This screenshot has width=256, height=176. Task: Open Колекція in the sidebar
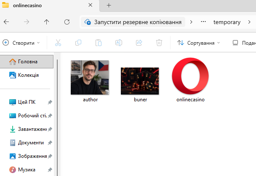tap(27, 75)
